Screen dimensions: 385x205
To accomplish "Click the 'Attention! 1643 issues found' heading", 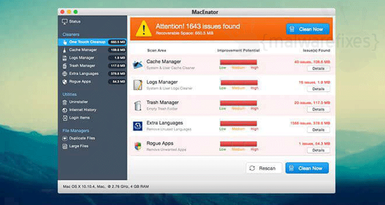I will 197,26.
